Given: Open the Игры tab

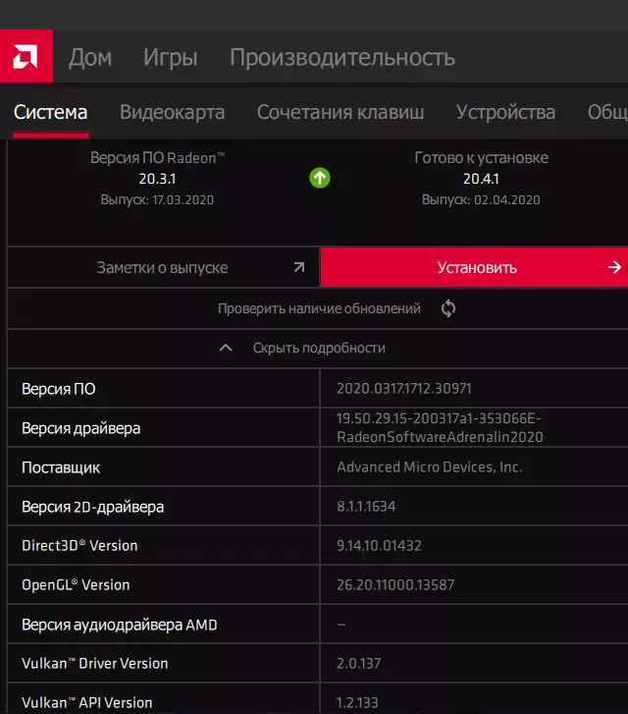Looking at the screenshot, I should 171,57.
